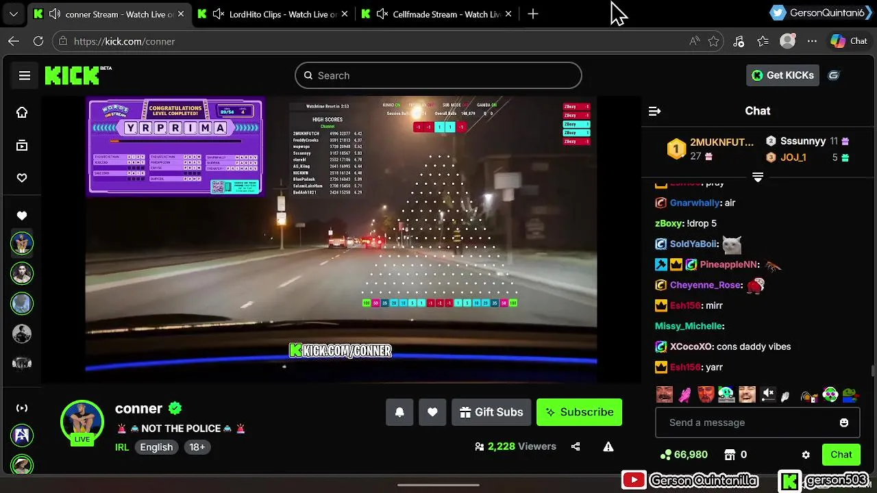877x493 pixels.
Task: Open a new browser tab
Action: pyautogui.click(x=533, y=14)
